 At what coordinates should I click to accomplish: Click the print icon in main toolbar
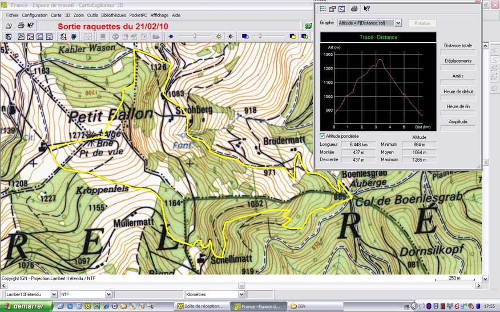pos(21,26)
